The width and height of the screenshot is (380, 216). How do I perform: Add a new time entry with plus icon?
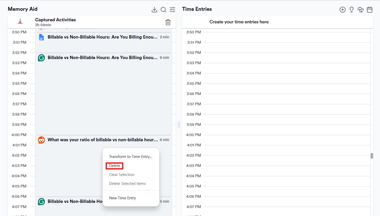343,10
